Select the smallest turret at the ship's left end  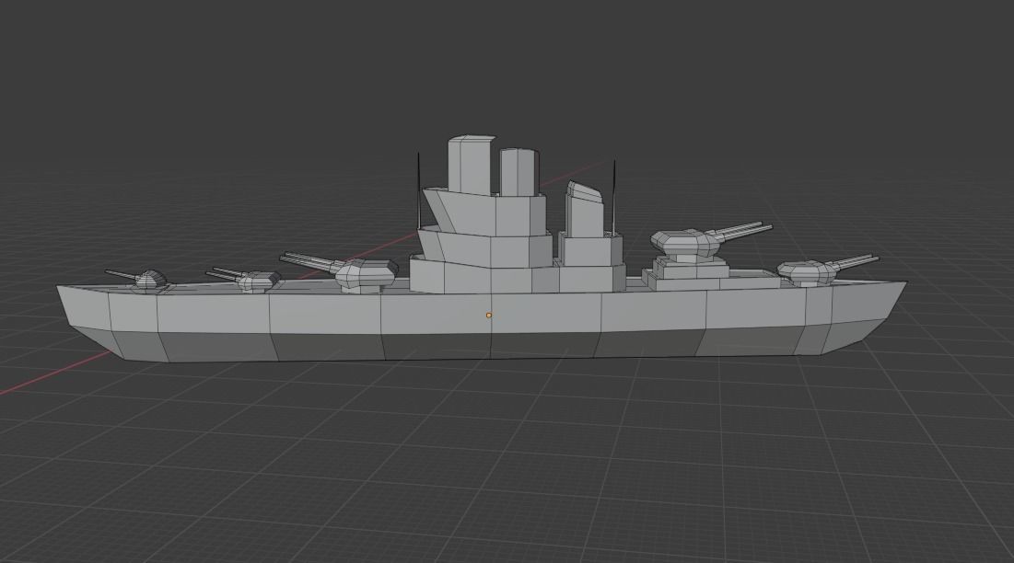pyautogui.click(x=138, y=279)
